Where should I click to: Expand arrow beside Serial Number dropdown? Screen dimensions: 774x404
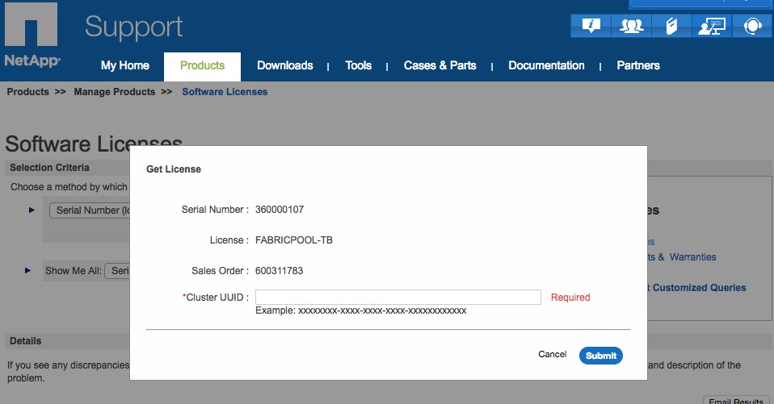32,210
